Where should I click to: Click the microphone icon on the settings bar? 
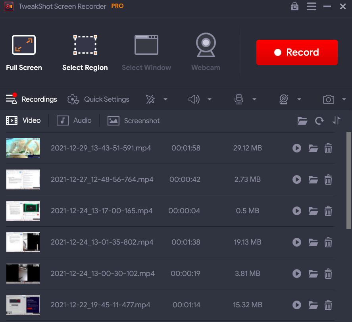tap(239, 99)
